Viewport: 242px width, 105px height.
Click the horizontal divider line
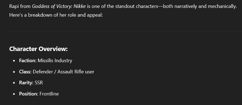point(126,31)
